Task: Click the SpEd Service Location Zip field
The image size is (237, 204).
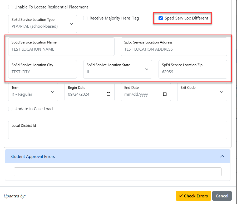Action: click(x=193, y=69)
